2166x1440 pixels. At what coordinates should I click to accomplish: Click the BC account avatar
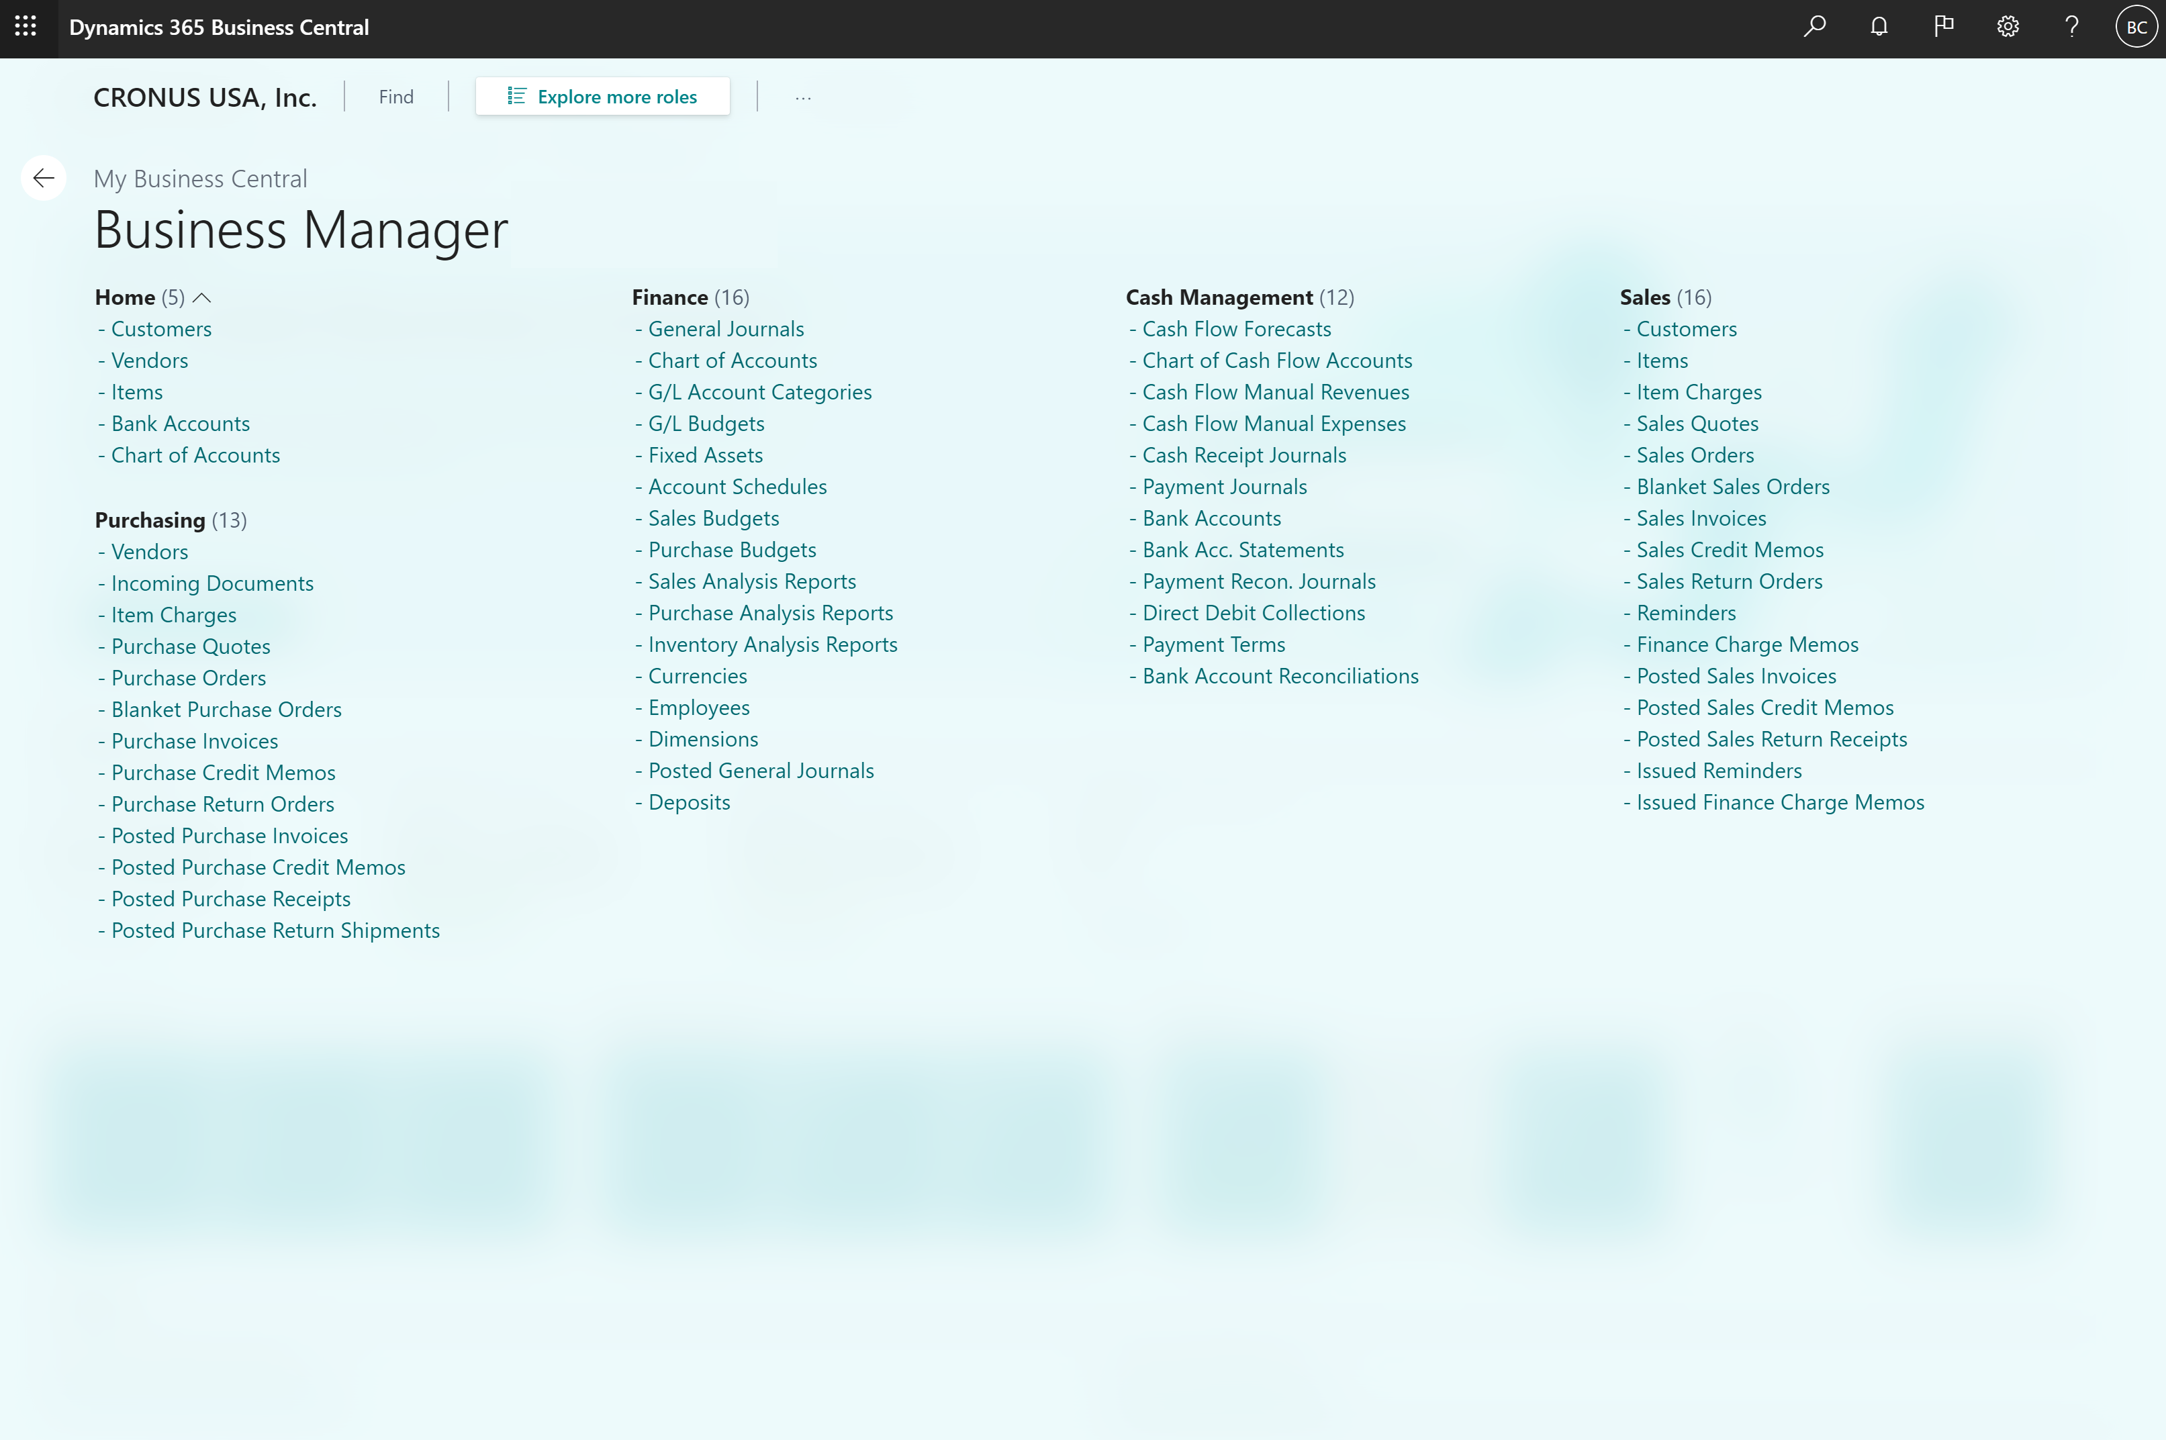(2136, 27)
